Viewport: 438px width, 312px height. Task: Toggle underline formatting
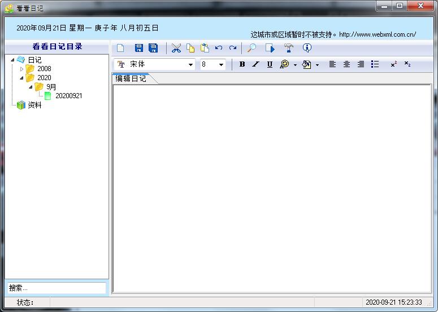(x=270, y=64)
